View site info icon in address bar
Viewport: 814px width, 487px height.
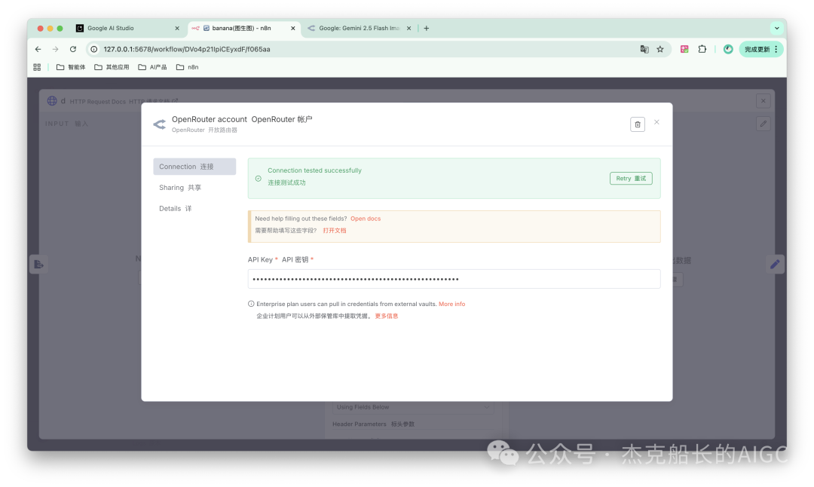pyautogui.click(x=94, y=49)
